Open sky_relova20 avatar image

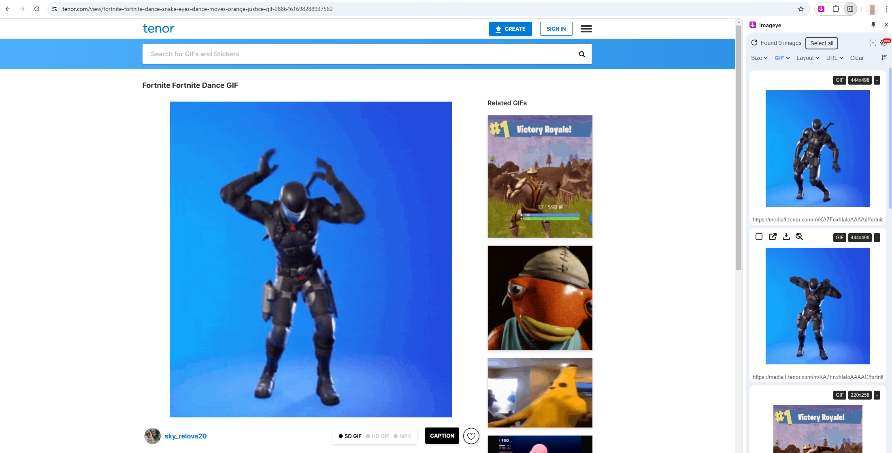click(153, 436)
